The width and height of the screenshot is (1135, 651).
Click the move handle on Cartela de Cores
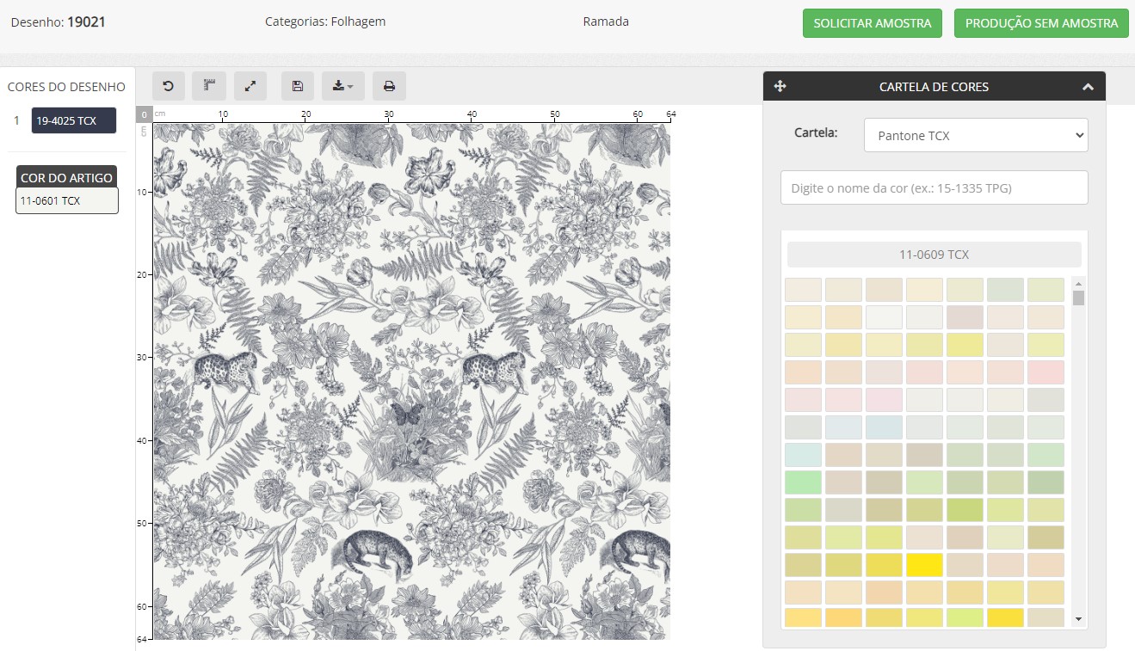point(780,86)
